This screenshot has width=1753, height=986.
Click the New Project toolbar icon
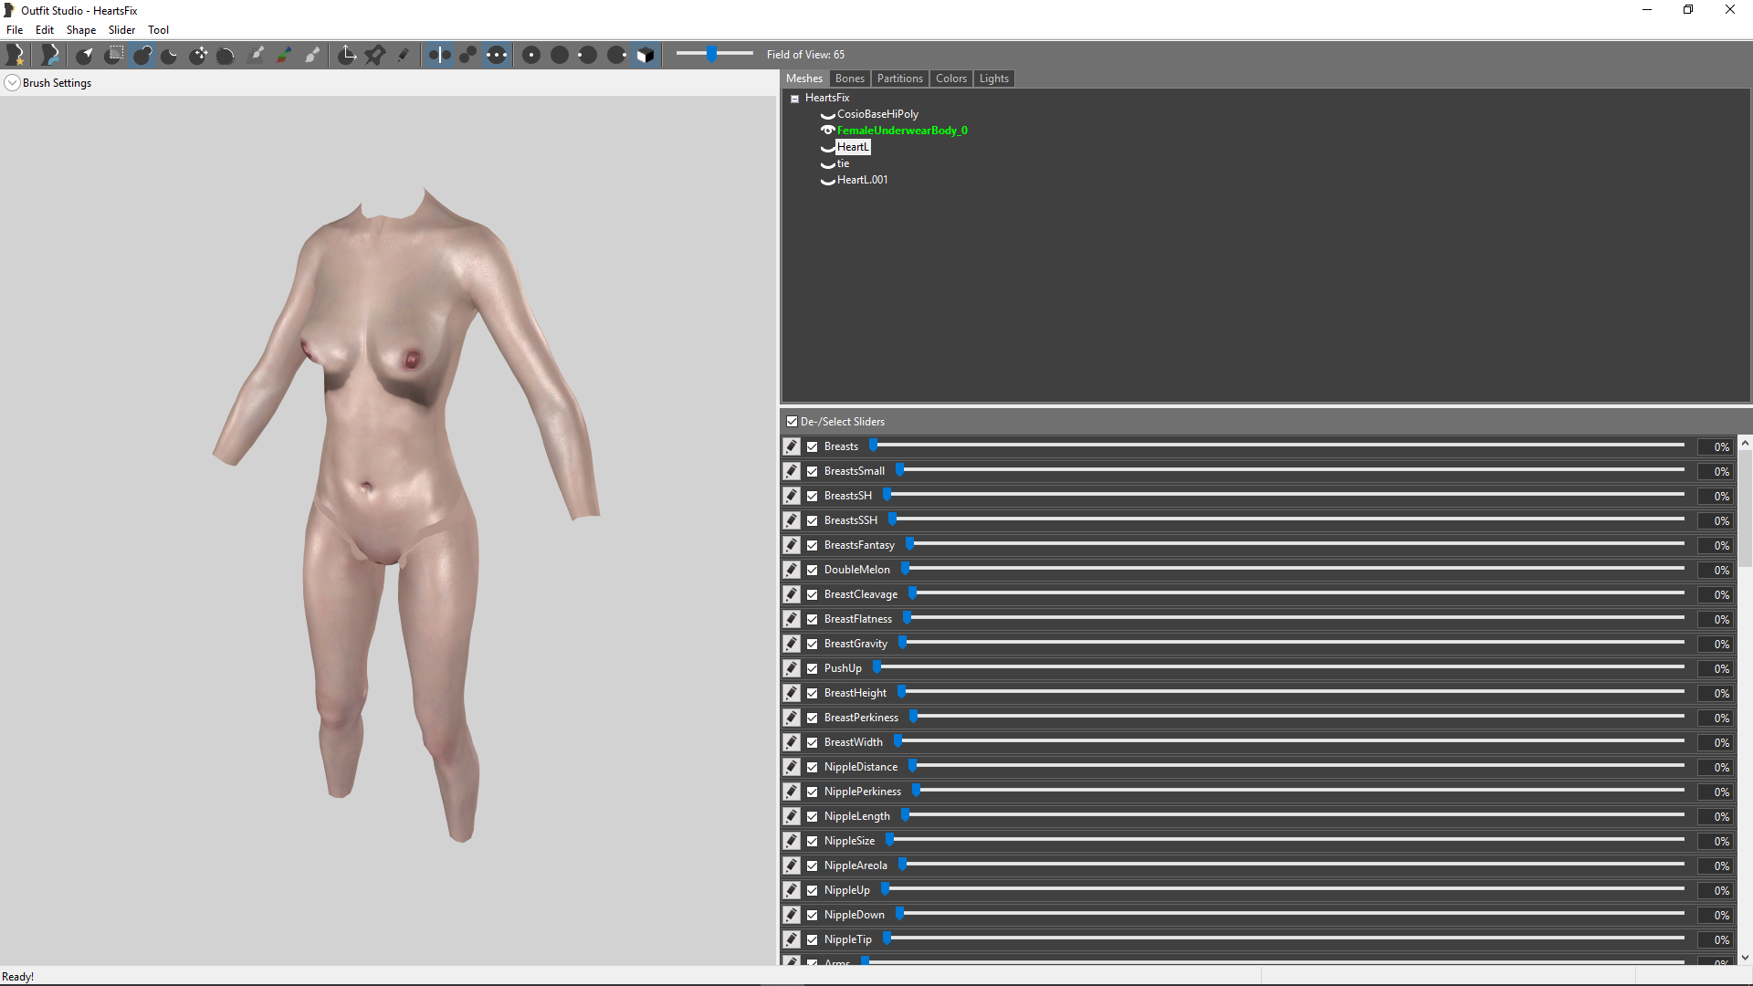pyautogui.click(x=16, y=55)
